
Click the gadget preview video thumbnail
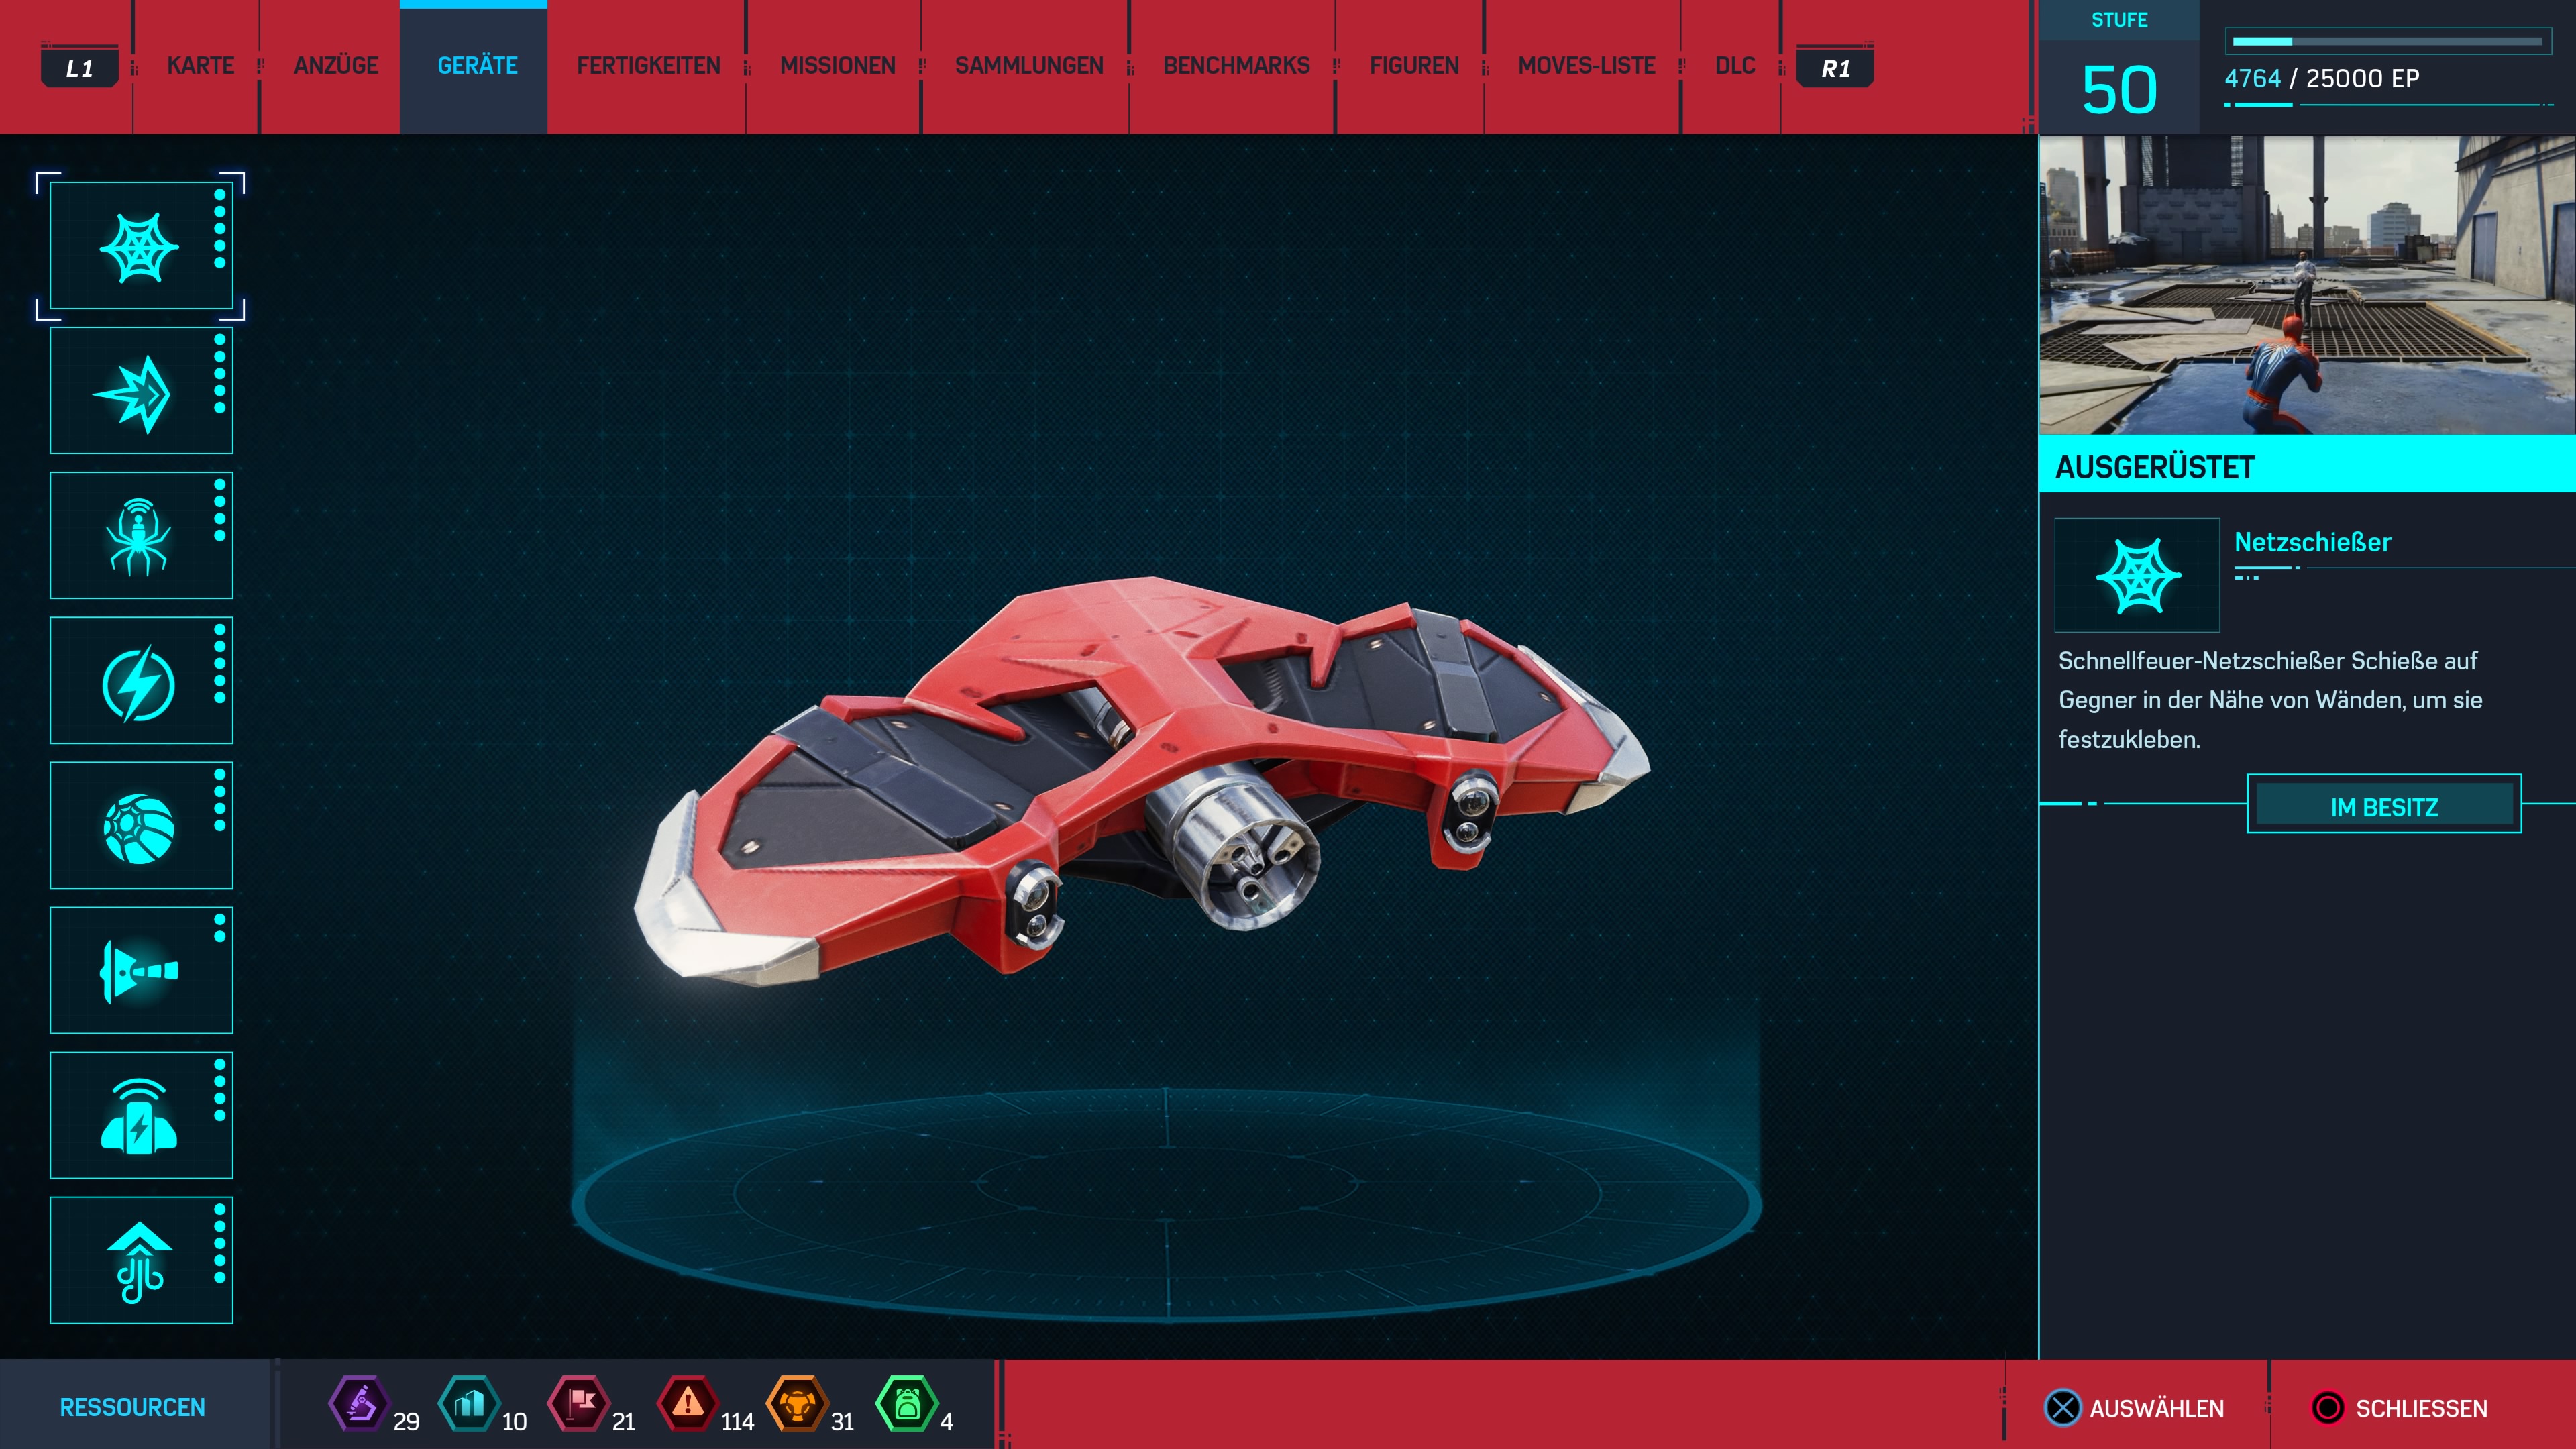[x=2306, y=285]
